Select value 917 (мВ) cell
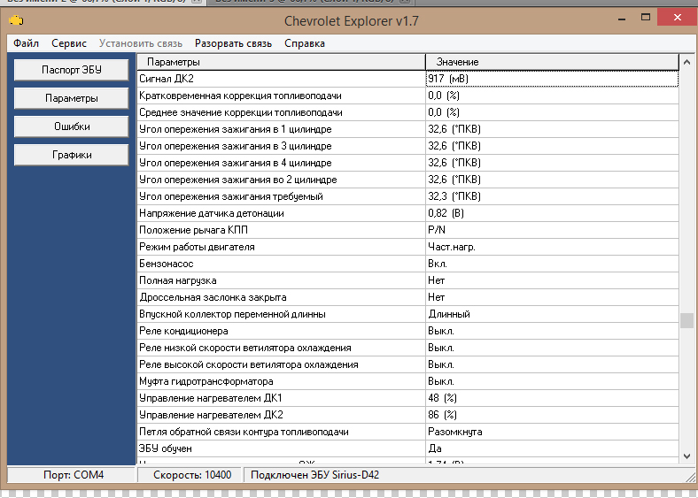 552,79
